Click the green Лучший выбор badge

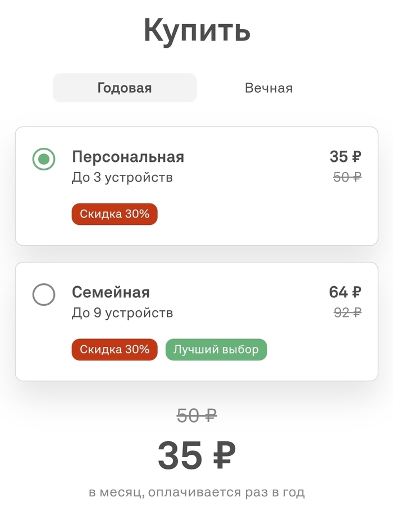216,350
